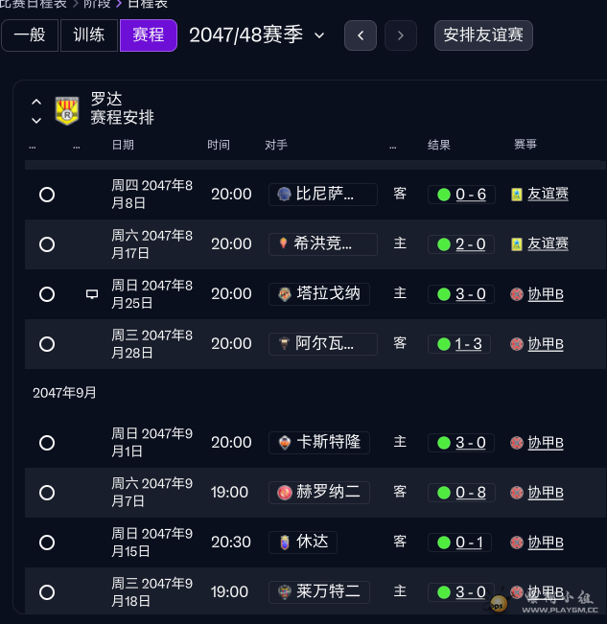Screen dimensions: 607x624
Task: Click the 友谊赛 link on the 希洪竞 row
Action: point(548,243)
